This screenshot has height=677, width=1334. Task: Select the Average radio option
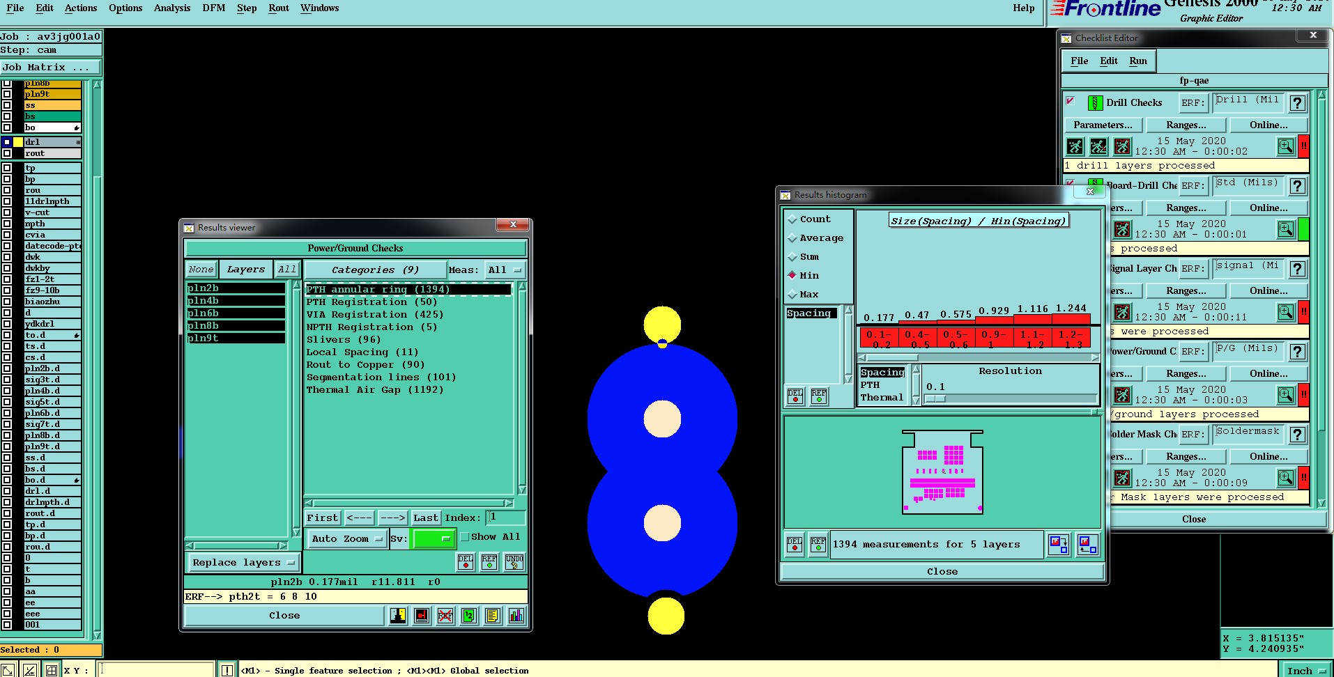point(792,238)
